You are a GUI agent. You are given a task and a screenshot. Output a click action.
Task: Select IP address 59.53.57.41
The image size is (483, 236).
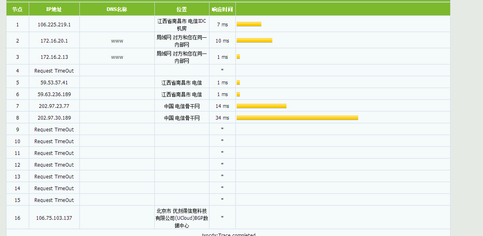point(54,83)
